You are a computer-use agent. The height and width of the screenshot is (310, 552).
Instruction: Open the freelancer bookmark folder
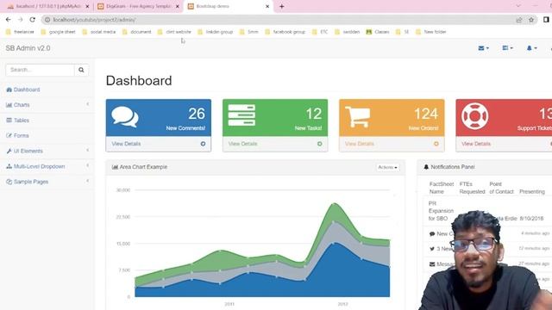pos(20,32)
